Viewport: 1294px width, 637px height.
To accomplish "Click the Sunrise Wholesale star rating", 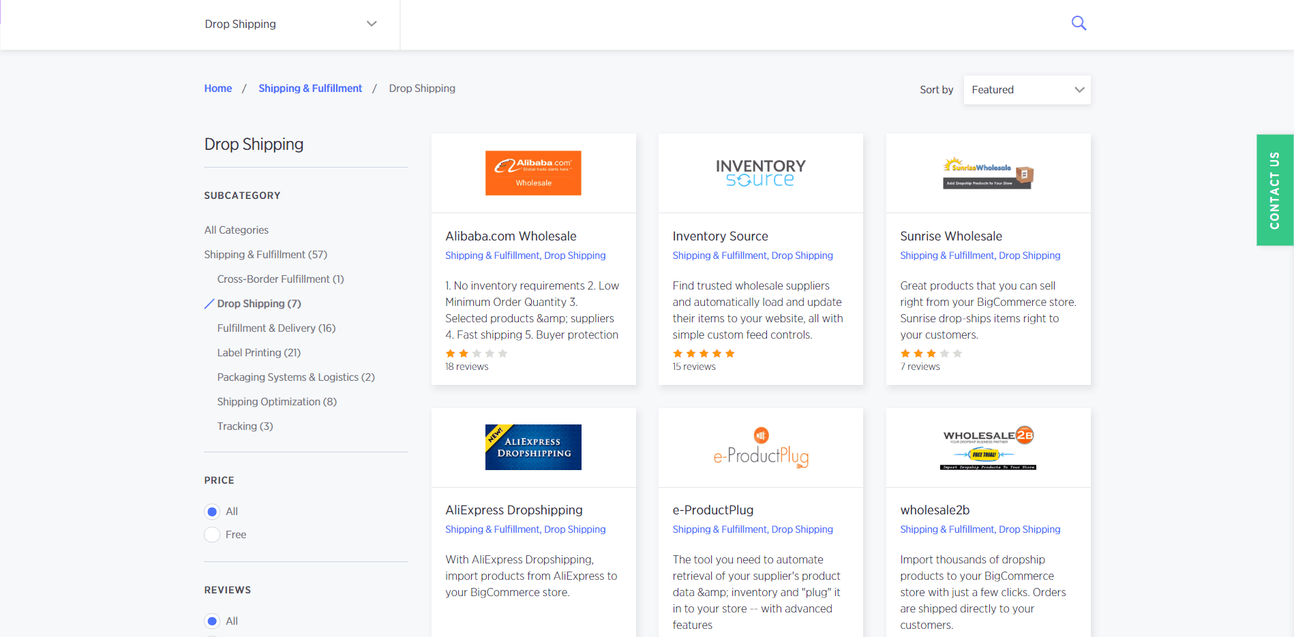I will [x=931, y=354].
